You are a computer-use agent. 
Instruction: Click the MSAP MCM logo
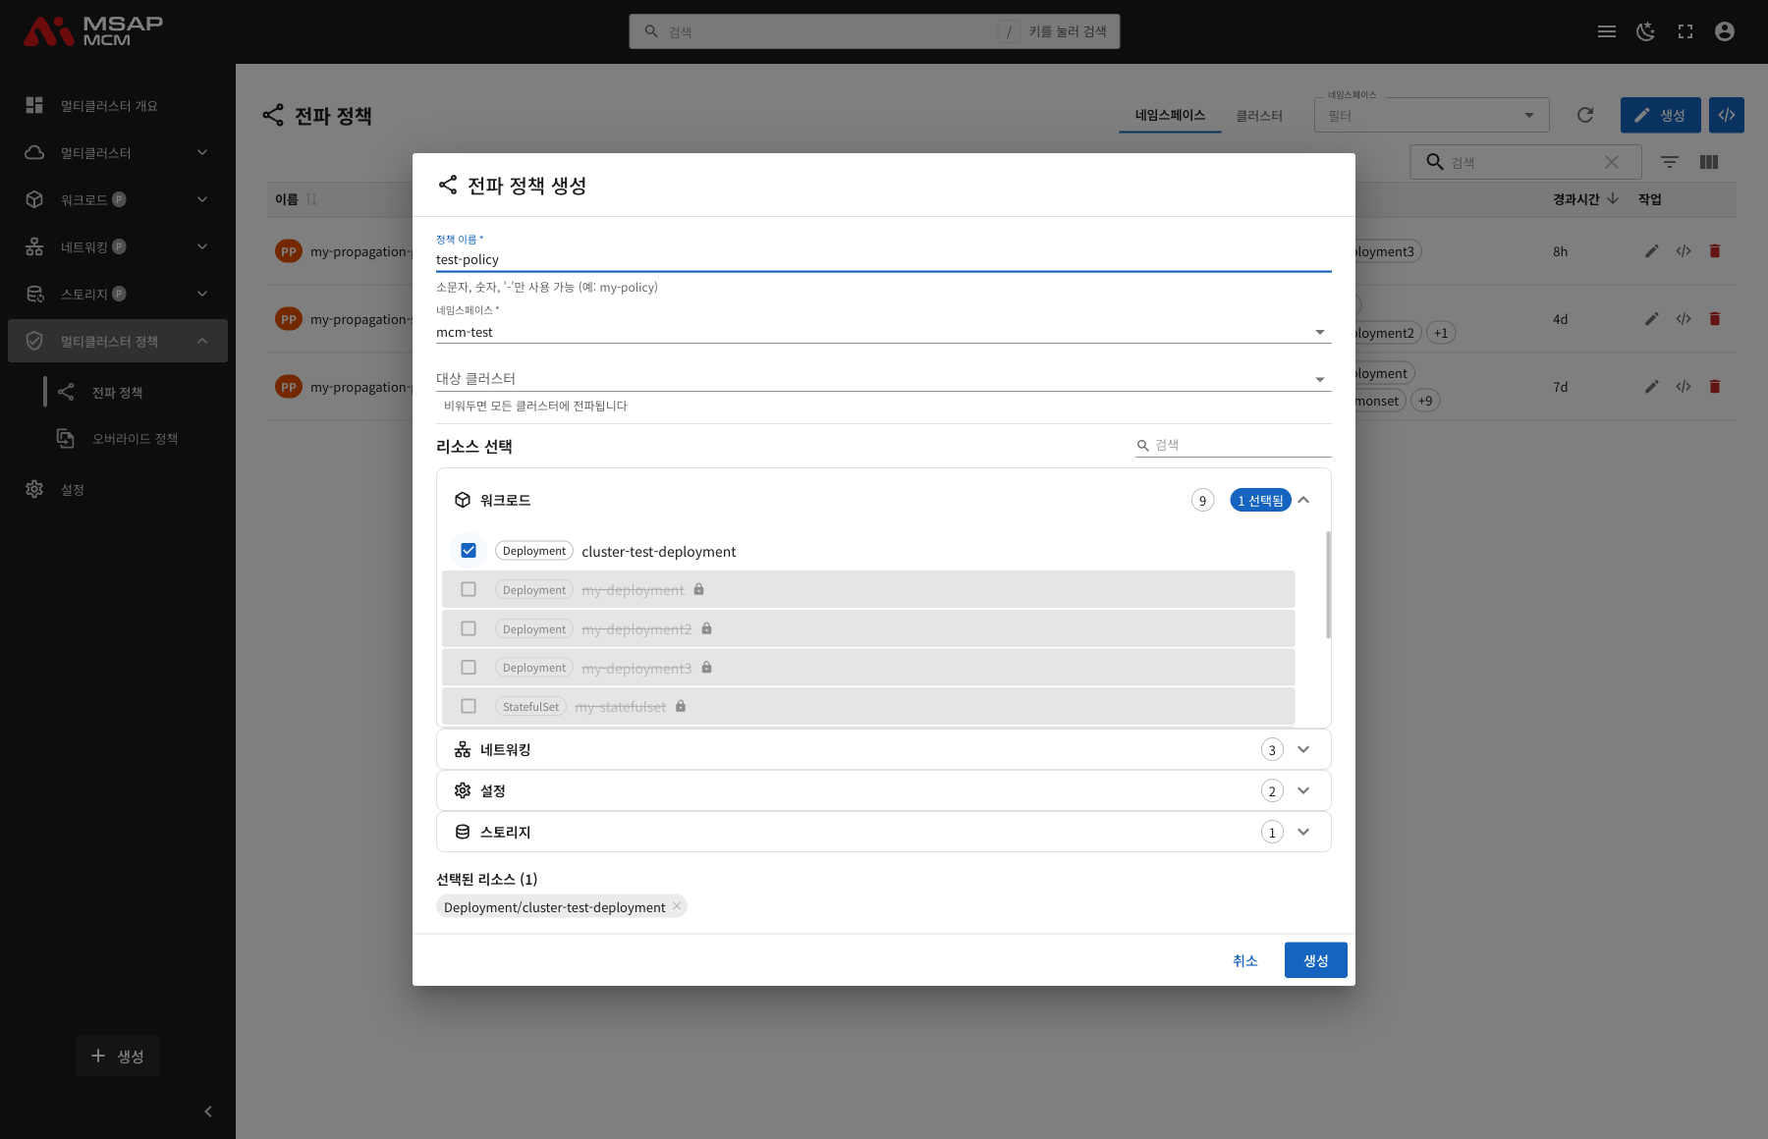point(93,31)
